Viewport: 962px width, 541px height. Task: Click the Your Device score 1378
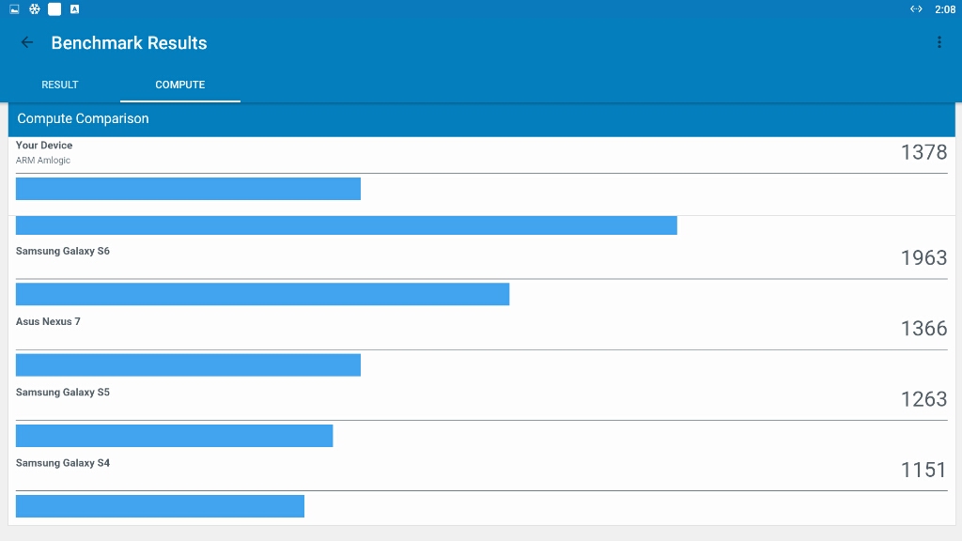click(923, 152)
